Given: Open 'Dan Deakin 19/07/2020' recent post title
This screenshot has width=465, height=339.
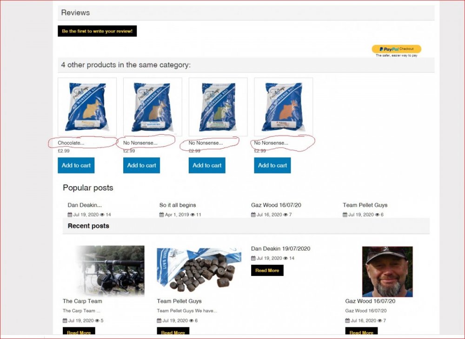Looking at the screenshot, I should coord(280,248).
